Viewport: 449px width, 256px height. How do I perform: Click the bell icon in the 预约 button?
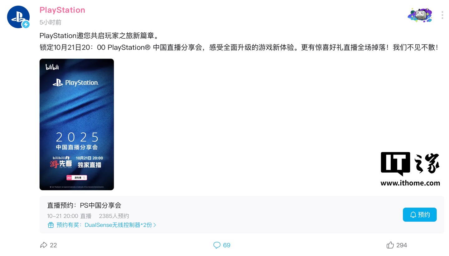pyautogui.click(x=413, y=215)
